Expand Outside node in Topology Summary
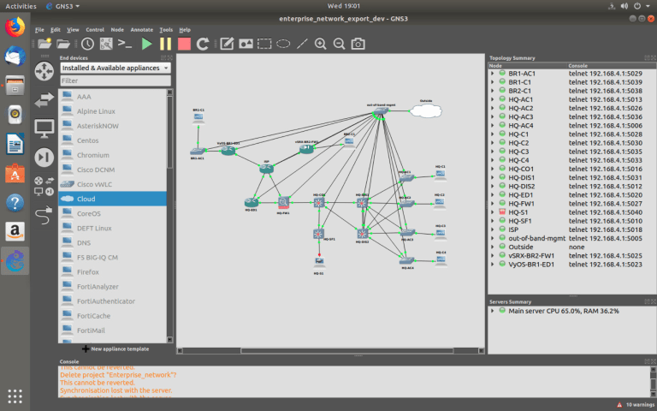The width and height of the screenshot is (657, 411). click(x=493, y=247)
